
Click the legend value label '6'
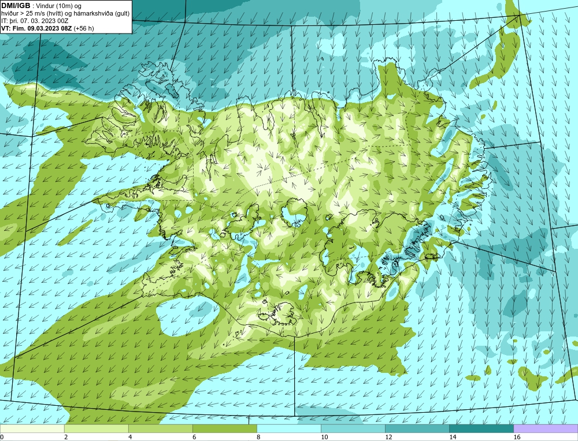(194, 437)
